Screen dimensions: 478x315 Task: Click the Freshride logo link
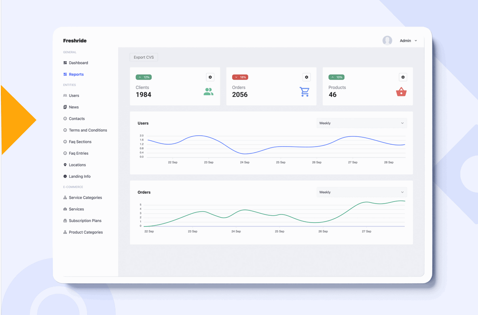point(75,41)
